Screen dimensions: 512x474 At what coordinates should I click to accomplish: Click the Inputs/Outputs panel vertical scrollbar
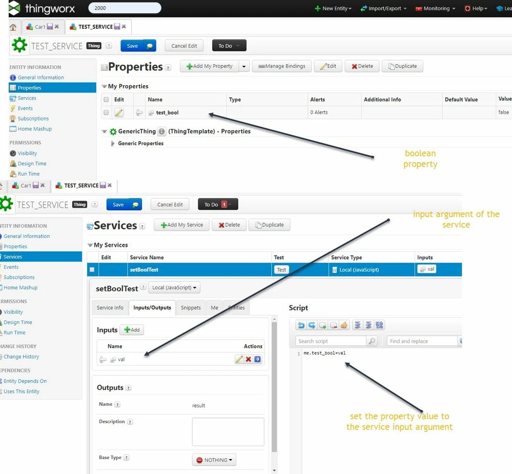point(274,387)
